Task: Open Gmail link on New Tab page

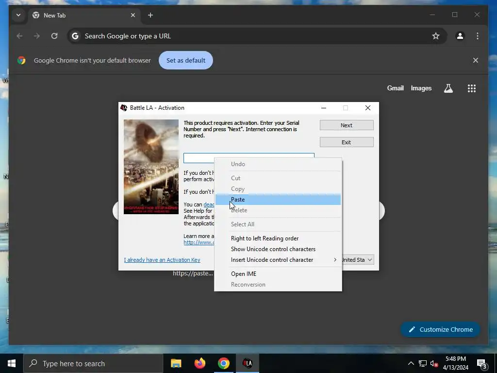Action: tap(395, 88)
